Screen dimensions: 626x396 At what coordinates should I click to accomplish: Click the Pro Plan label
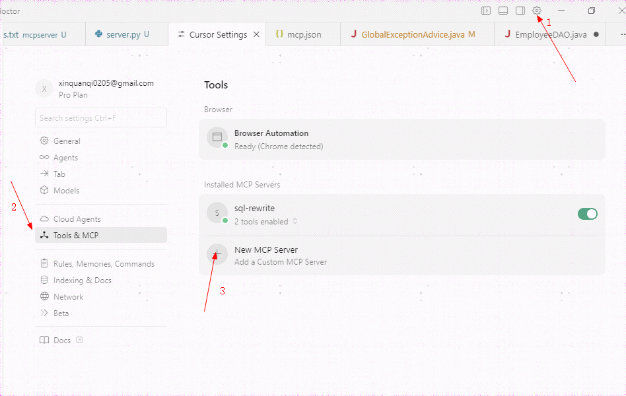pos(73,95)
